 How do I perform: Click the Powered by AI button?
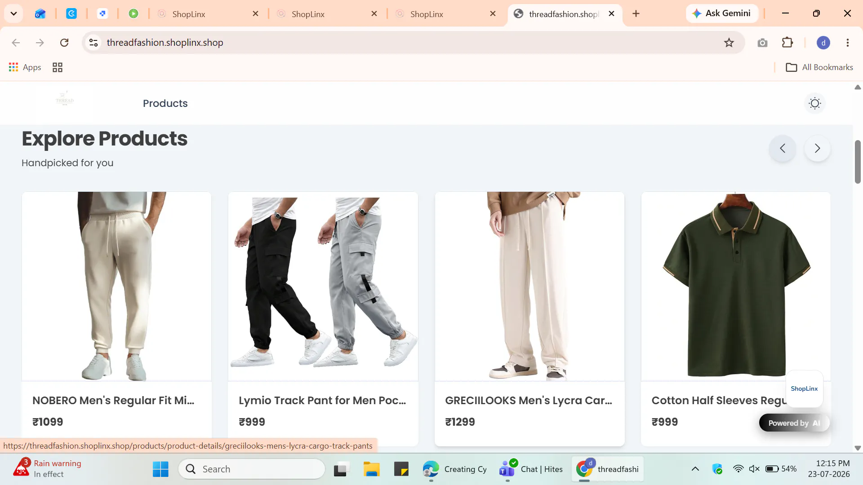(x=794, y=423)
